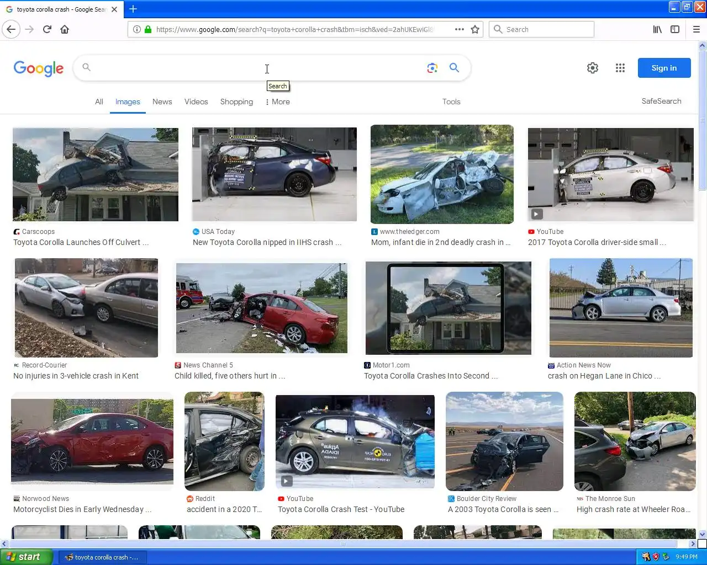Open the Library bookshelf icon

click(657, 29)
